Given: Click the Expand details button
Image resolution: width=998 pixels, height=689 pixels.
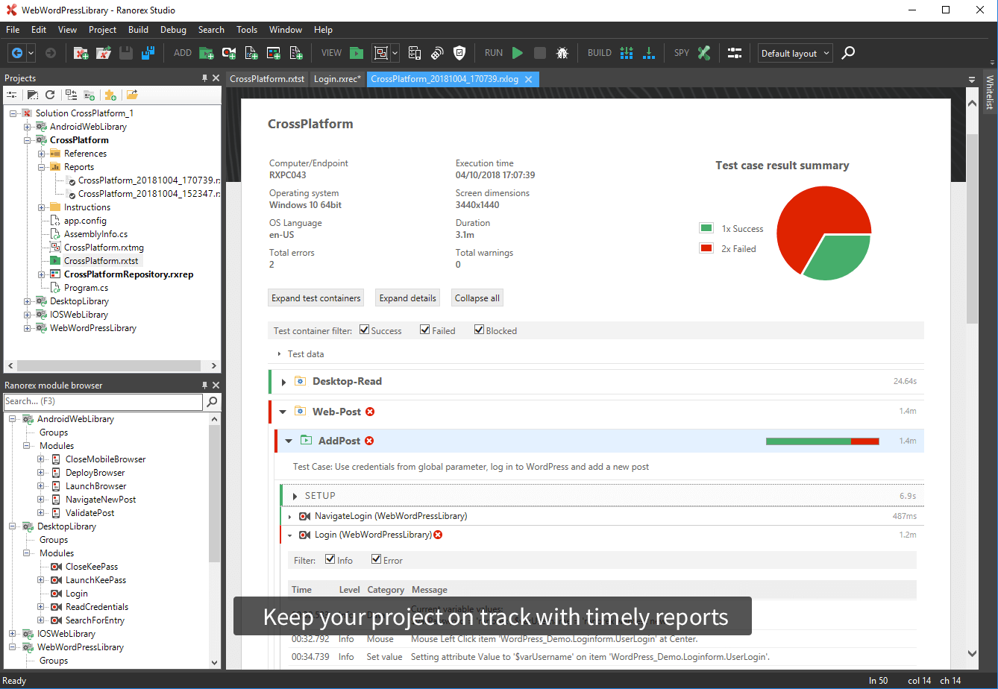Looking at the screenshot, I should 408,298.
